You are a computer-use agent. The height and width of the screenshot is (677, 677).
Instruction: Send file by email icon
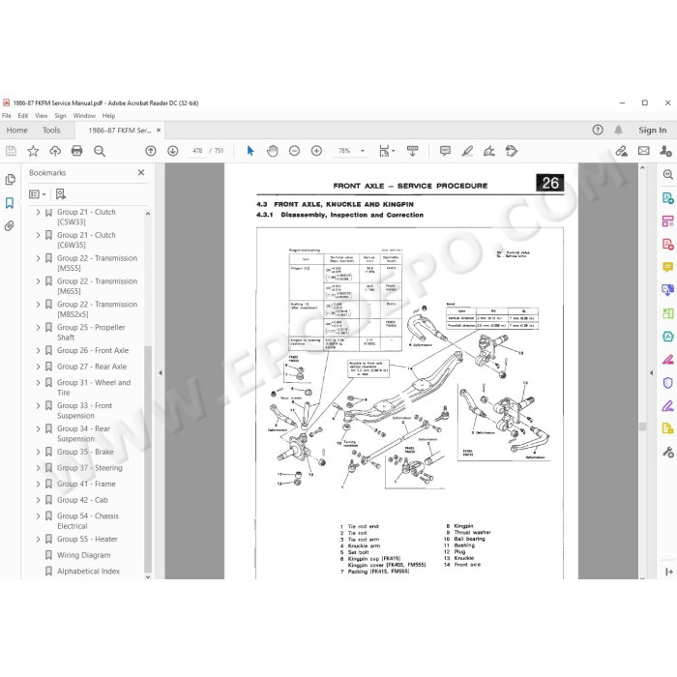point(644,151)
